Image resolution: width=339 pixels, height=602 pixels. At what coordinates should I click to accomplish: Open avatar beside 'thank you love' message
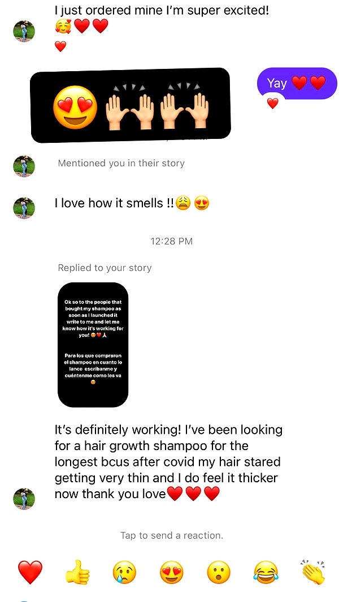tap(24, 499)
